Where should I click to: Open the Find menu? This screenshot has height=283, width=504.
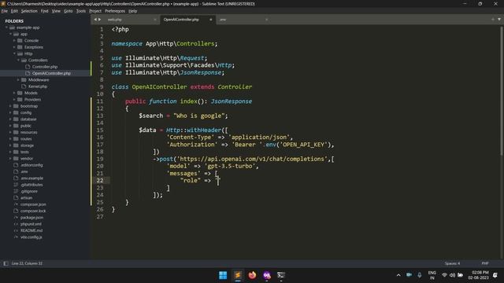(44, 11)
